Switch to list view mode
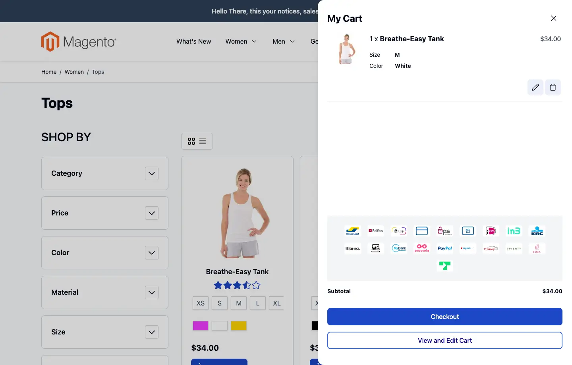 tap(203, 141)
